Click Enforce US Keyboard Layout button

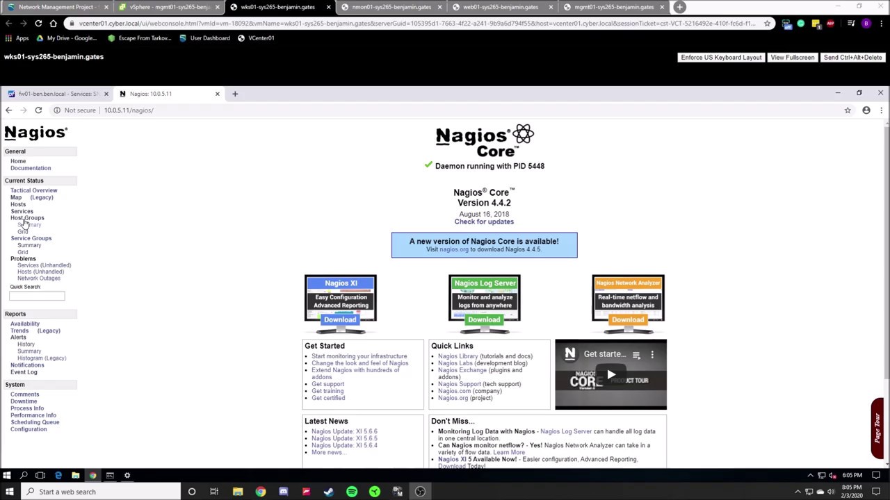(721, 58)
